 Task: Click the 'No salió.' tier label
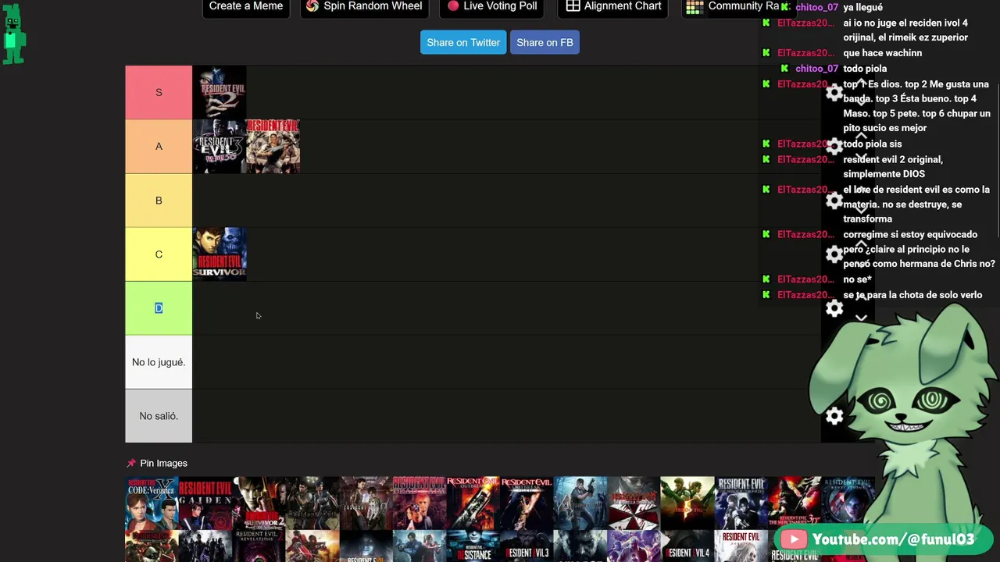tap(159, 415)
